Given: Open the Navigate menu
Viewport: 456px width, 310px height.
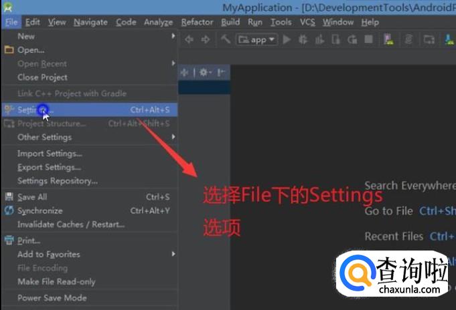Looking at the screenshot, I should 90,22.
